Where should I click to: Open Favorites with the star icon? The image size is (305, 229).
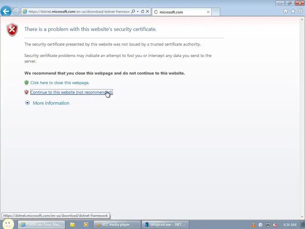[293, 11]
